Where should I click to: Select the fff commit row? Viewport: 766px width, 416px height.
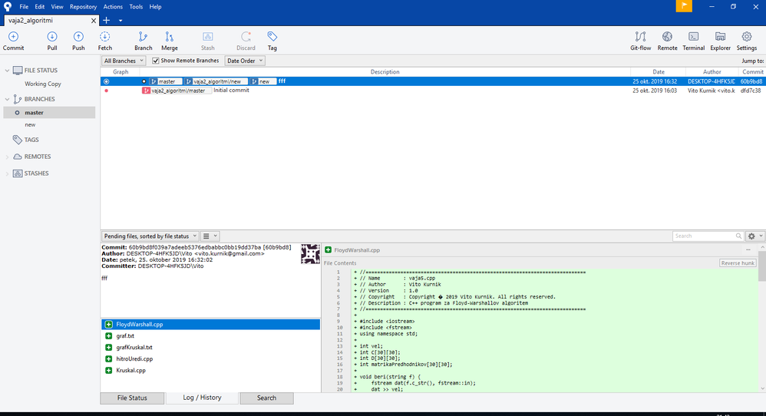432,81
